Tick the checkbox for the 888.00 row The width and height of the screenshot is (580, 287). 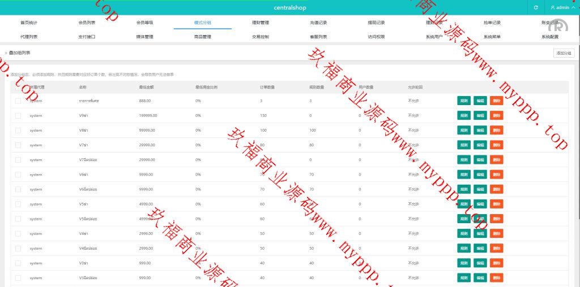tap(18, 101)
